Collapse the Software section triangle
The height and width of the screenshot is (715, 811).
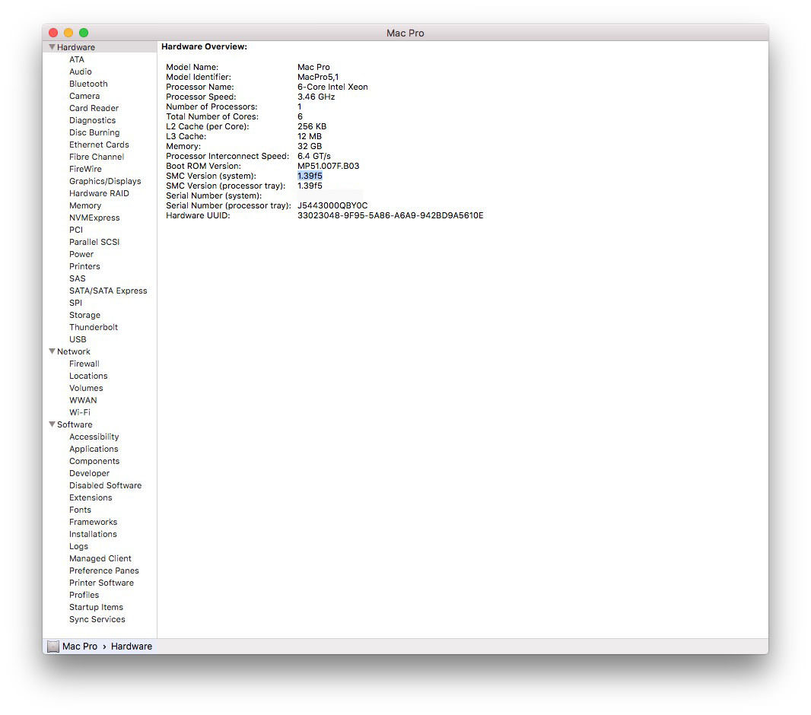coord(52,424)
